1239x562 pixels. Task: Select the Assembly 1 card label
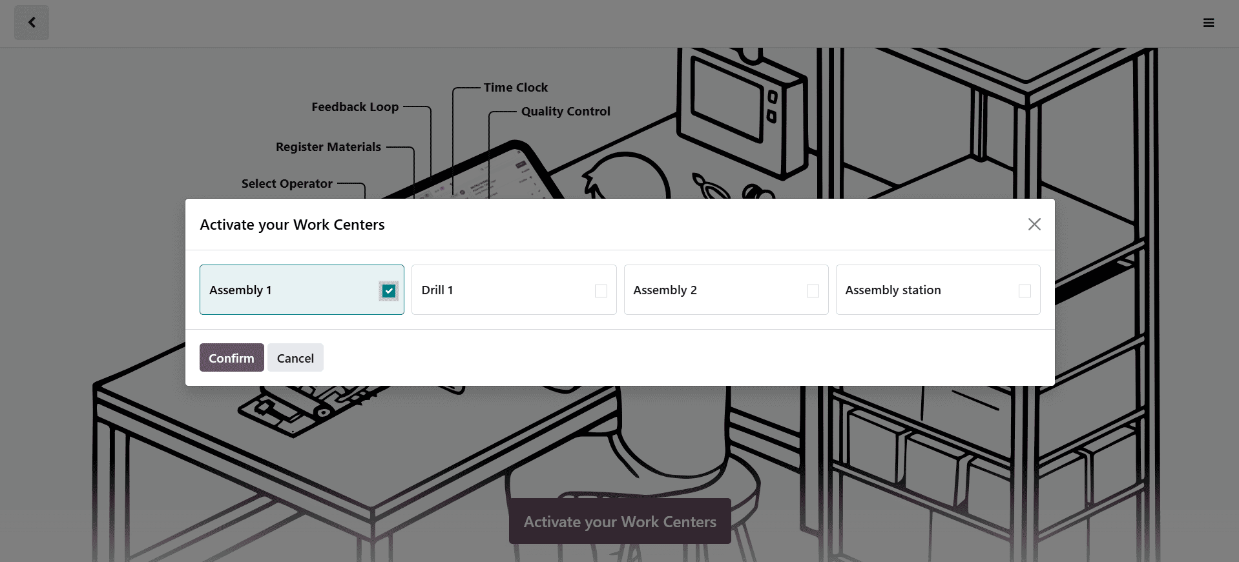click(240, 290)
